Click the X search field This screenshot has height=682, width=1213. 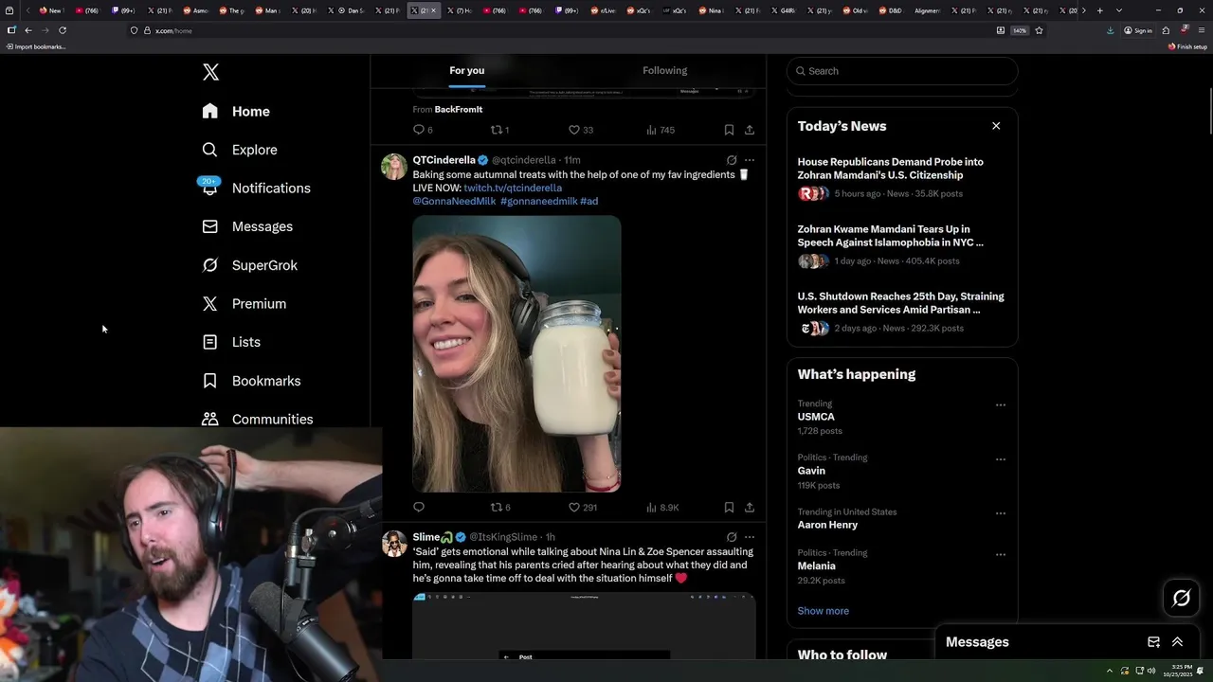click(902, 71)
